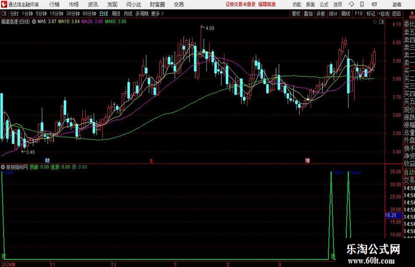
Task: Select the 多周期 multi-period tab
Action: click(142, 14)
